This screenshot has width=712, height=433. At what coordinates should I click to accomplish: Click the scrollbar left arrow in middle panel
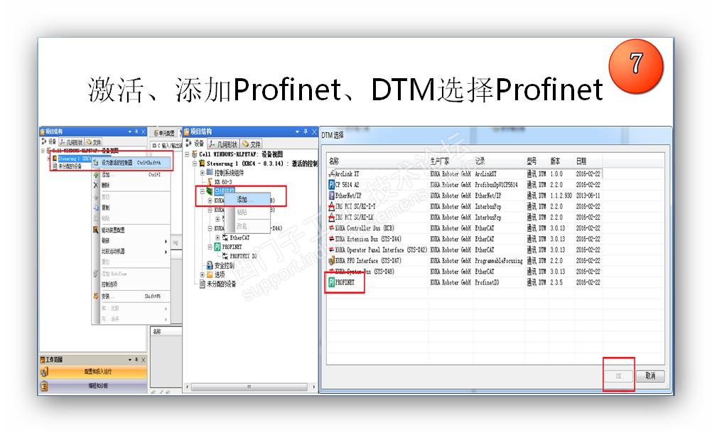coord(187,387)
